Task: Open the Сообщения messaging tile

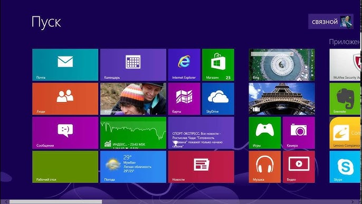Action: tap(65, 133)
